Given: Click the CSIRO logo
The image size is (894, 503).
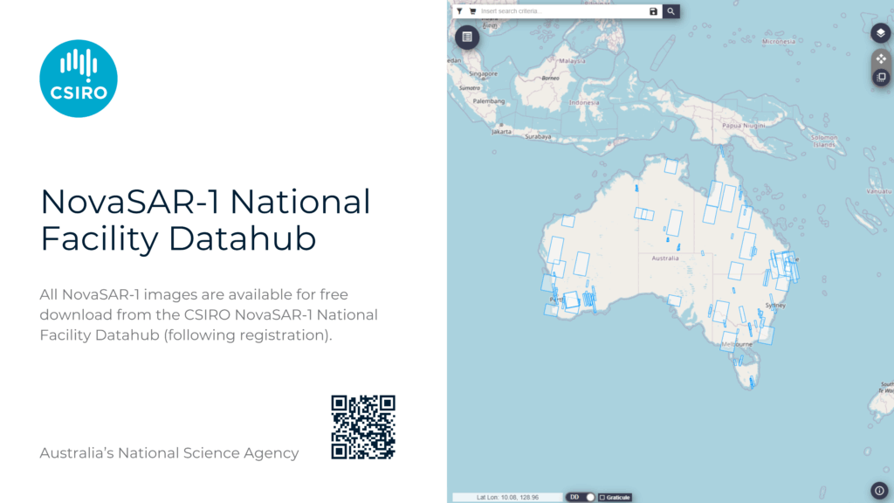Looking at the screenshot, I should click(79, 79).
